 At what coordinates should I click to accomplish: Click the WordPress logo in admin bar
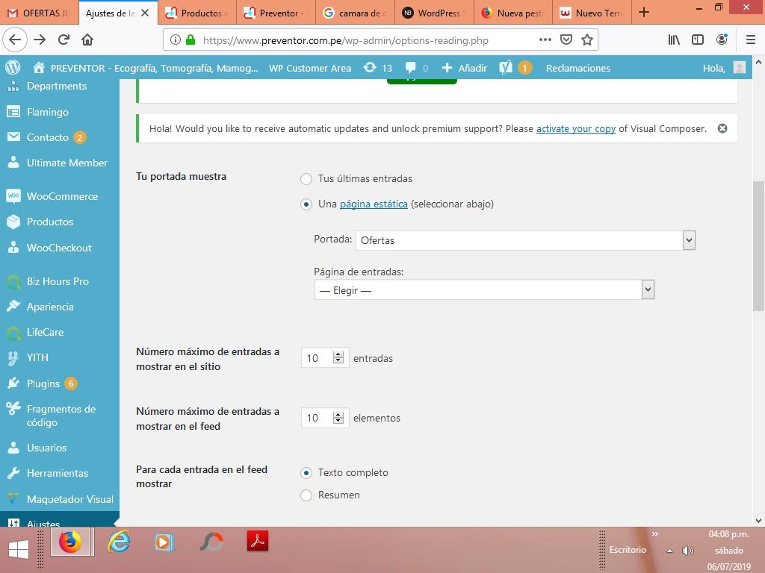[13, 67]
